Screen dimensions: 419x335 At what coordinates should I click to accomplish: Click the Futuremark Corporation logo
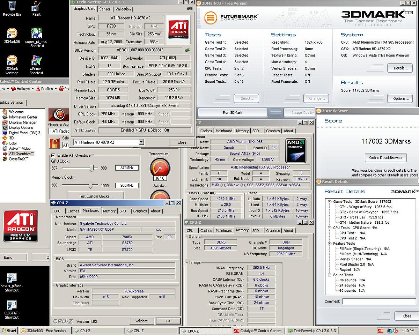click(x=231, y=18)
